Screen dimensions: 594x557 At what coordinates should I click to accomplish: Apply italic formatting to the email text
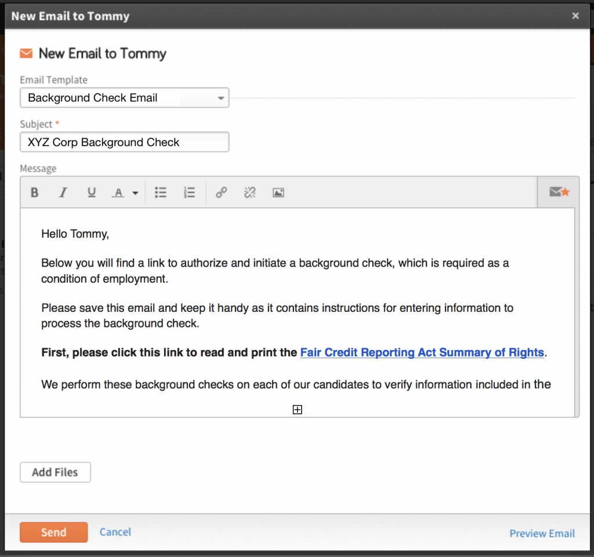[63, 192]
